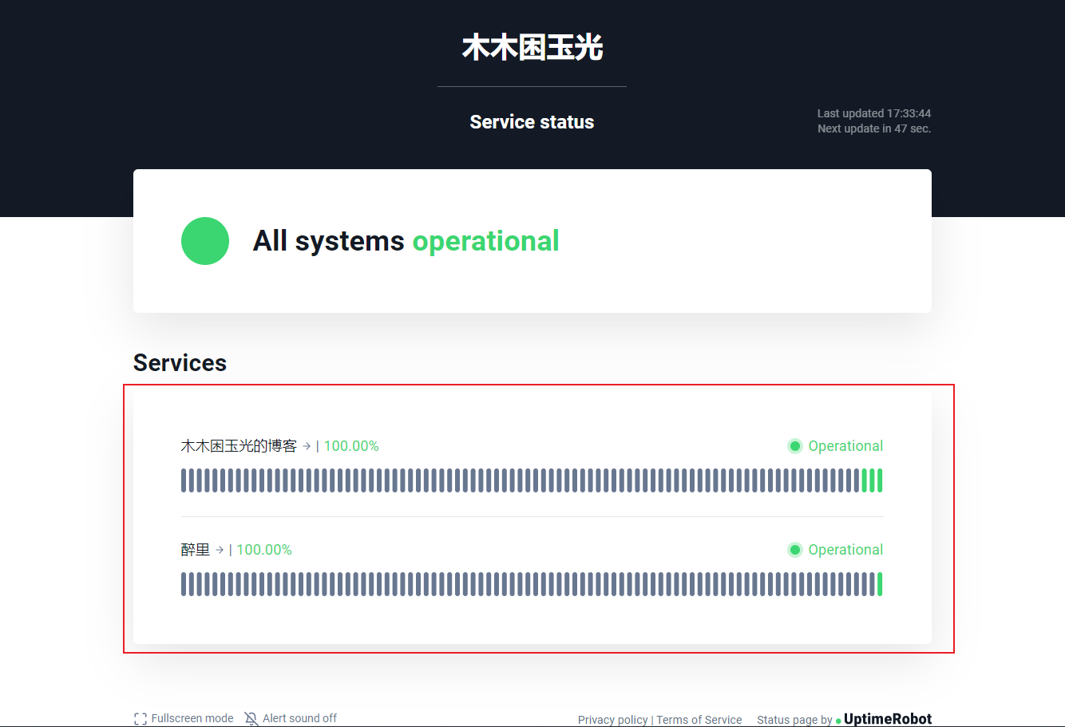
Task: Click green Operational dot for 醉里
Action: click(x=795, y=550)
